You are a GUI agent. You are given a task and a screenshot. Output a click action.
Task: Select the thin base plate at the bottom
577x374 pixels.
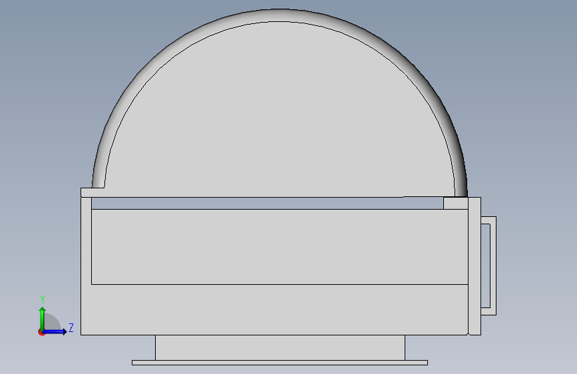[280, 363]
